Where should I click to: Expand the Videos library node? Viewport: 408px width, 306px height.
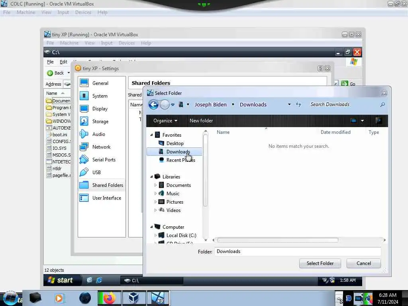click(156, 210)
